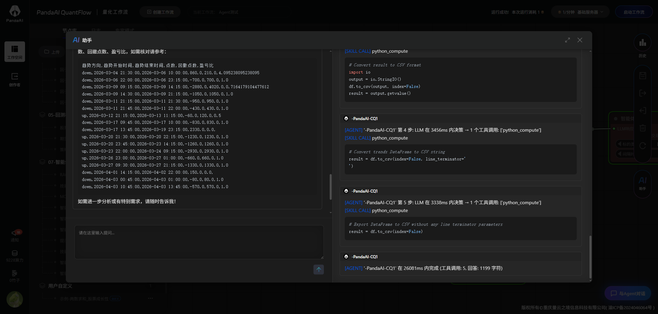Click the floating AI 助手 button
Image resolution: width=658 pixels, height=314 pixels.
pos(642,183)
